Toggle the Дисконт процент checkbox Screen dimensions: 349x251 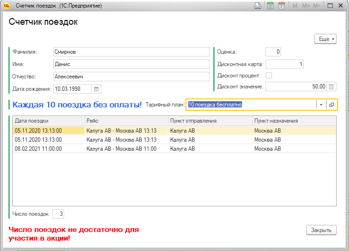pyautogui.click(x=269, y=76)
